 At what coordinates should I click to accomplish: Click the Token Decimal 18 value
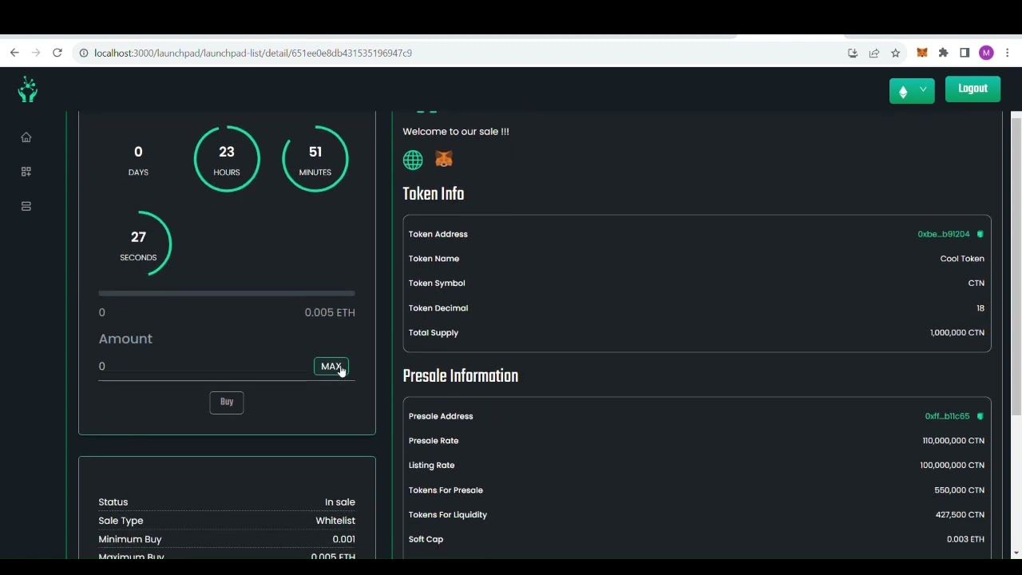[x=980, y=308]
